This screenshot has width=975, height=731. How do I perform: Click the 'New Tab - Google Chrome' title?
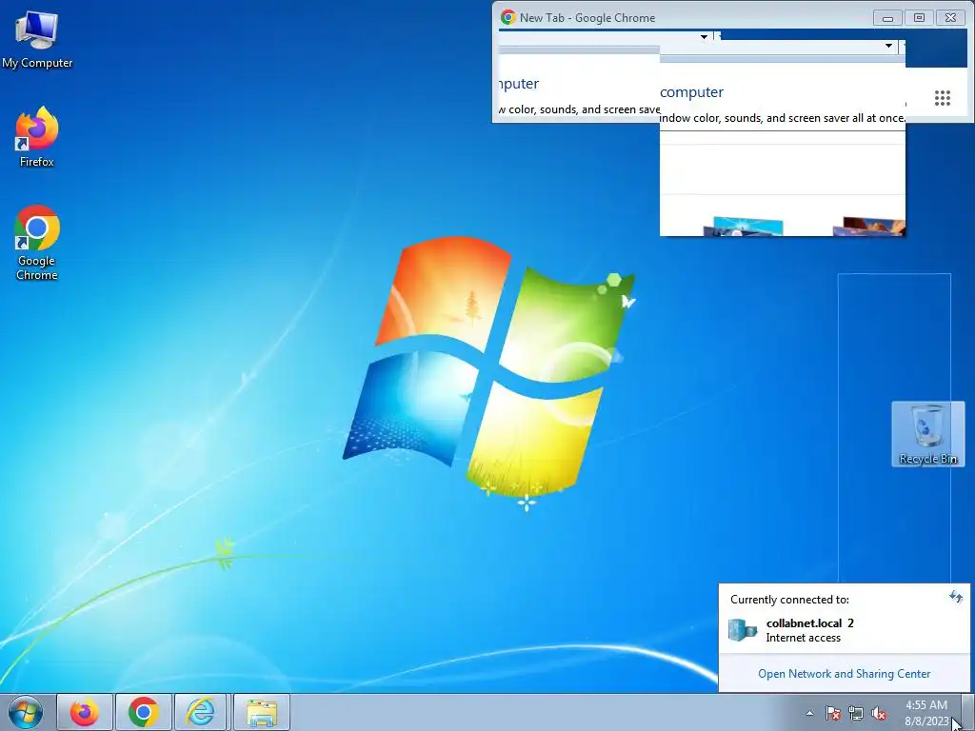[x=587, y=18]
